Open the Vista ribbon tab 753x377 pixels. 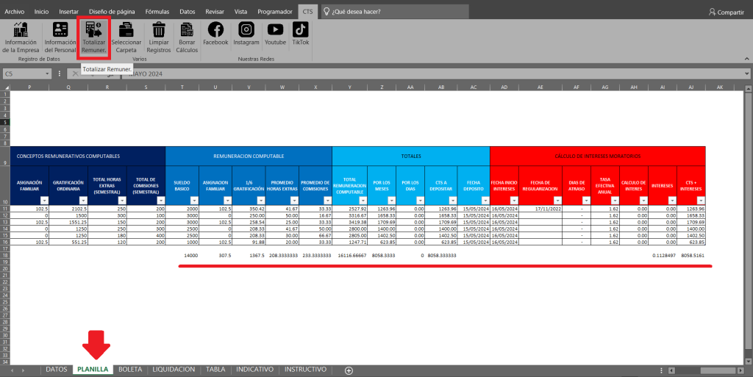point(241,12)
